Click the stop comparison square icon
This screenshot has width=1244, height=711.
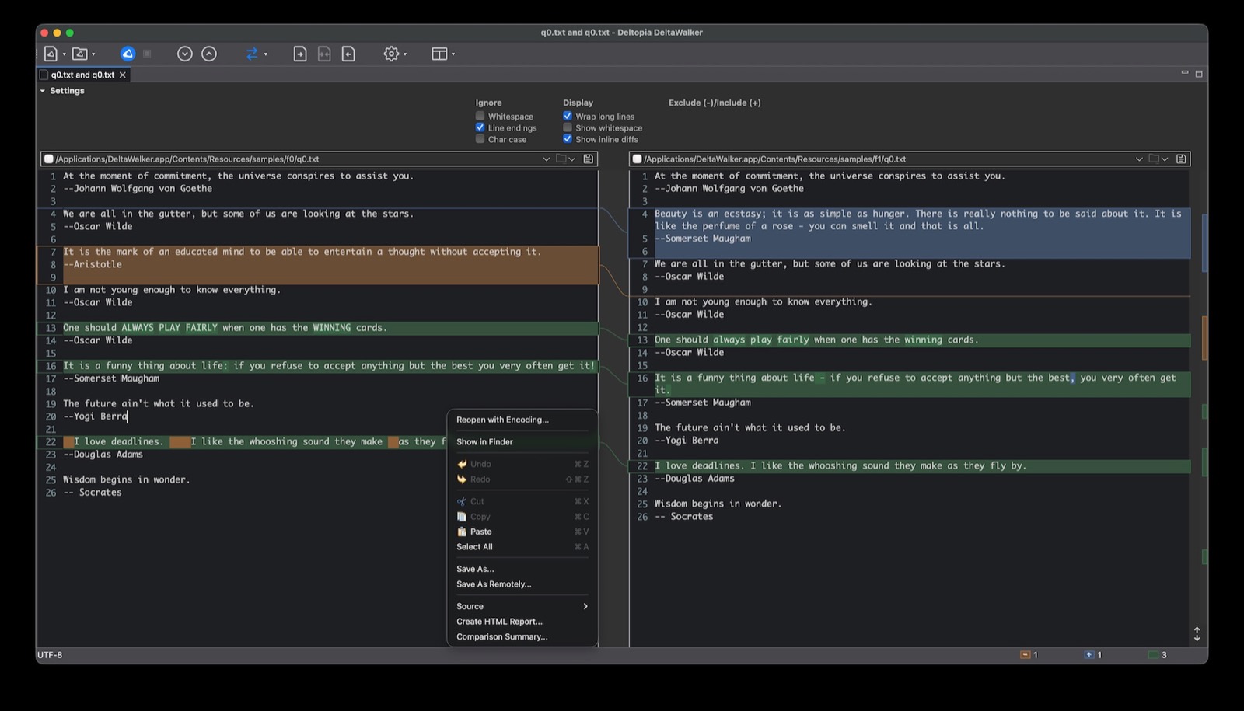(147, 54)
